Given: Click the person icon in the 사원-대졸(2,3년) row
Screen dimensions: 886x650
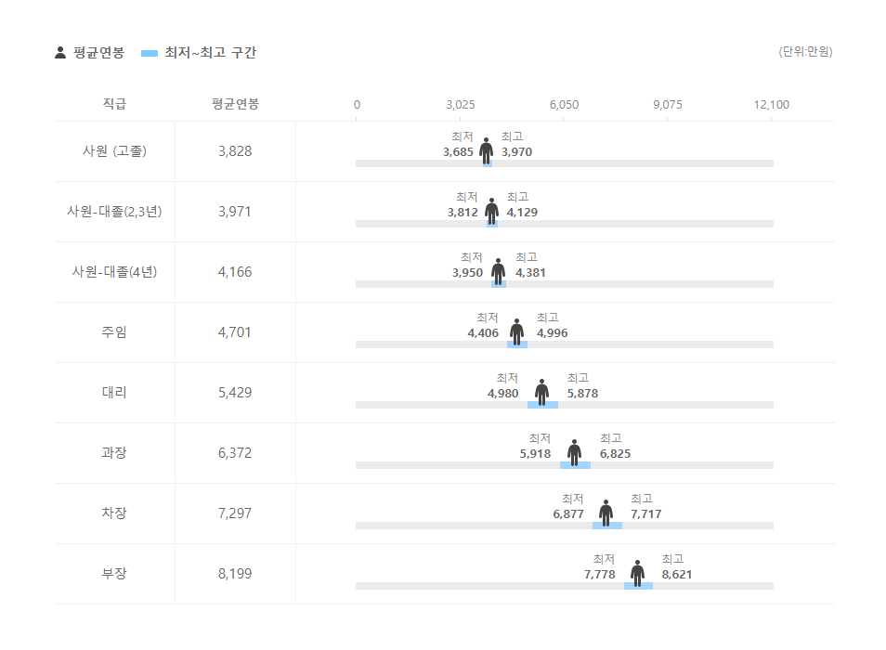Looking at the screenshot, I should click(x=491, y=211).
